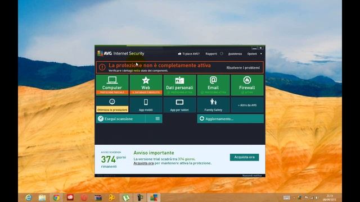Click the Aggiornamento update button
The image size is (360, 202).
coord(230,118)
